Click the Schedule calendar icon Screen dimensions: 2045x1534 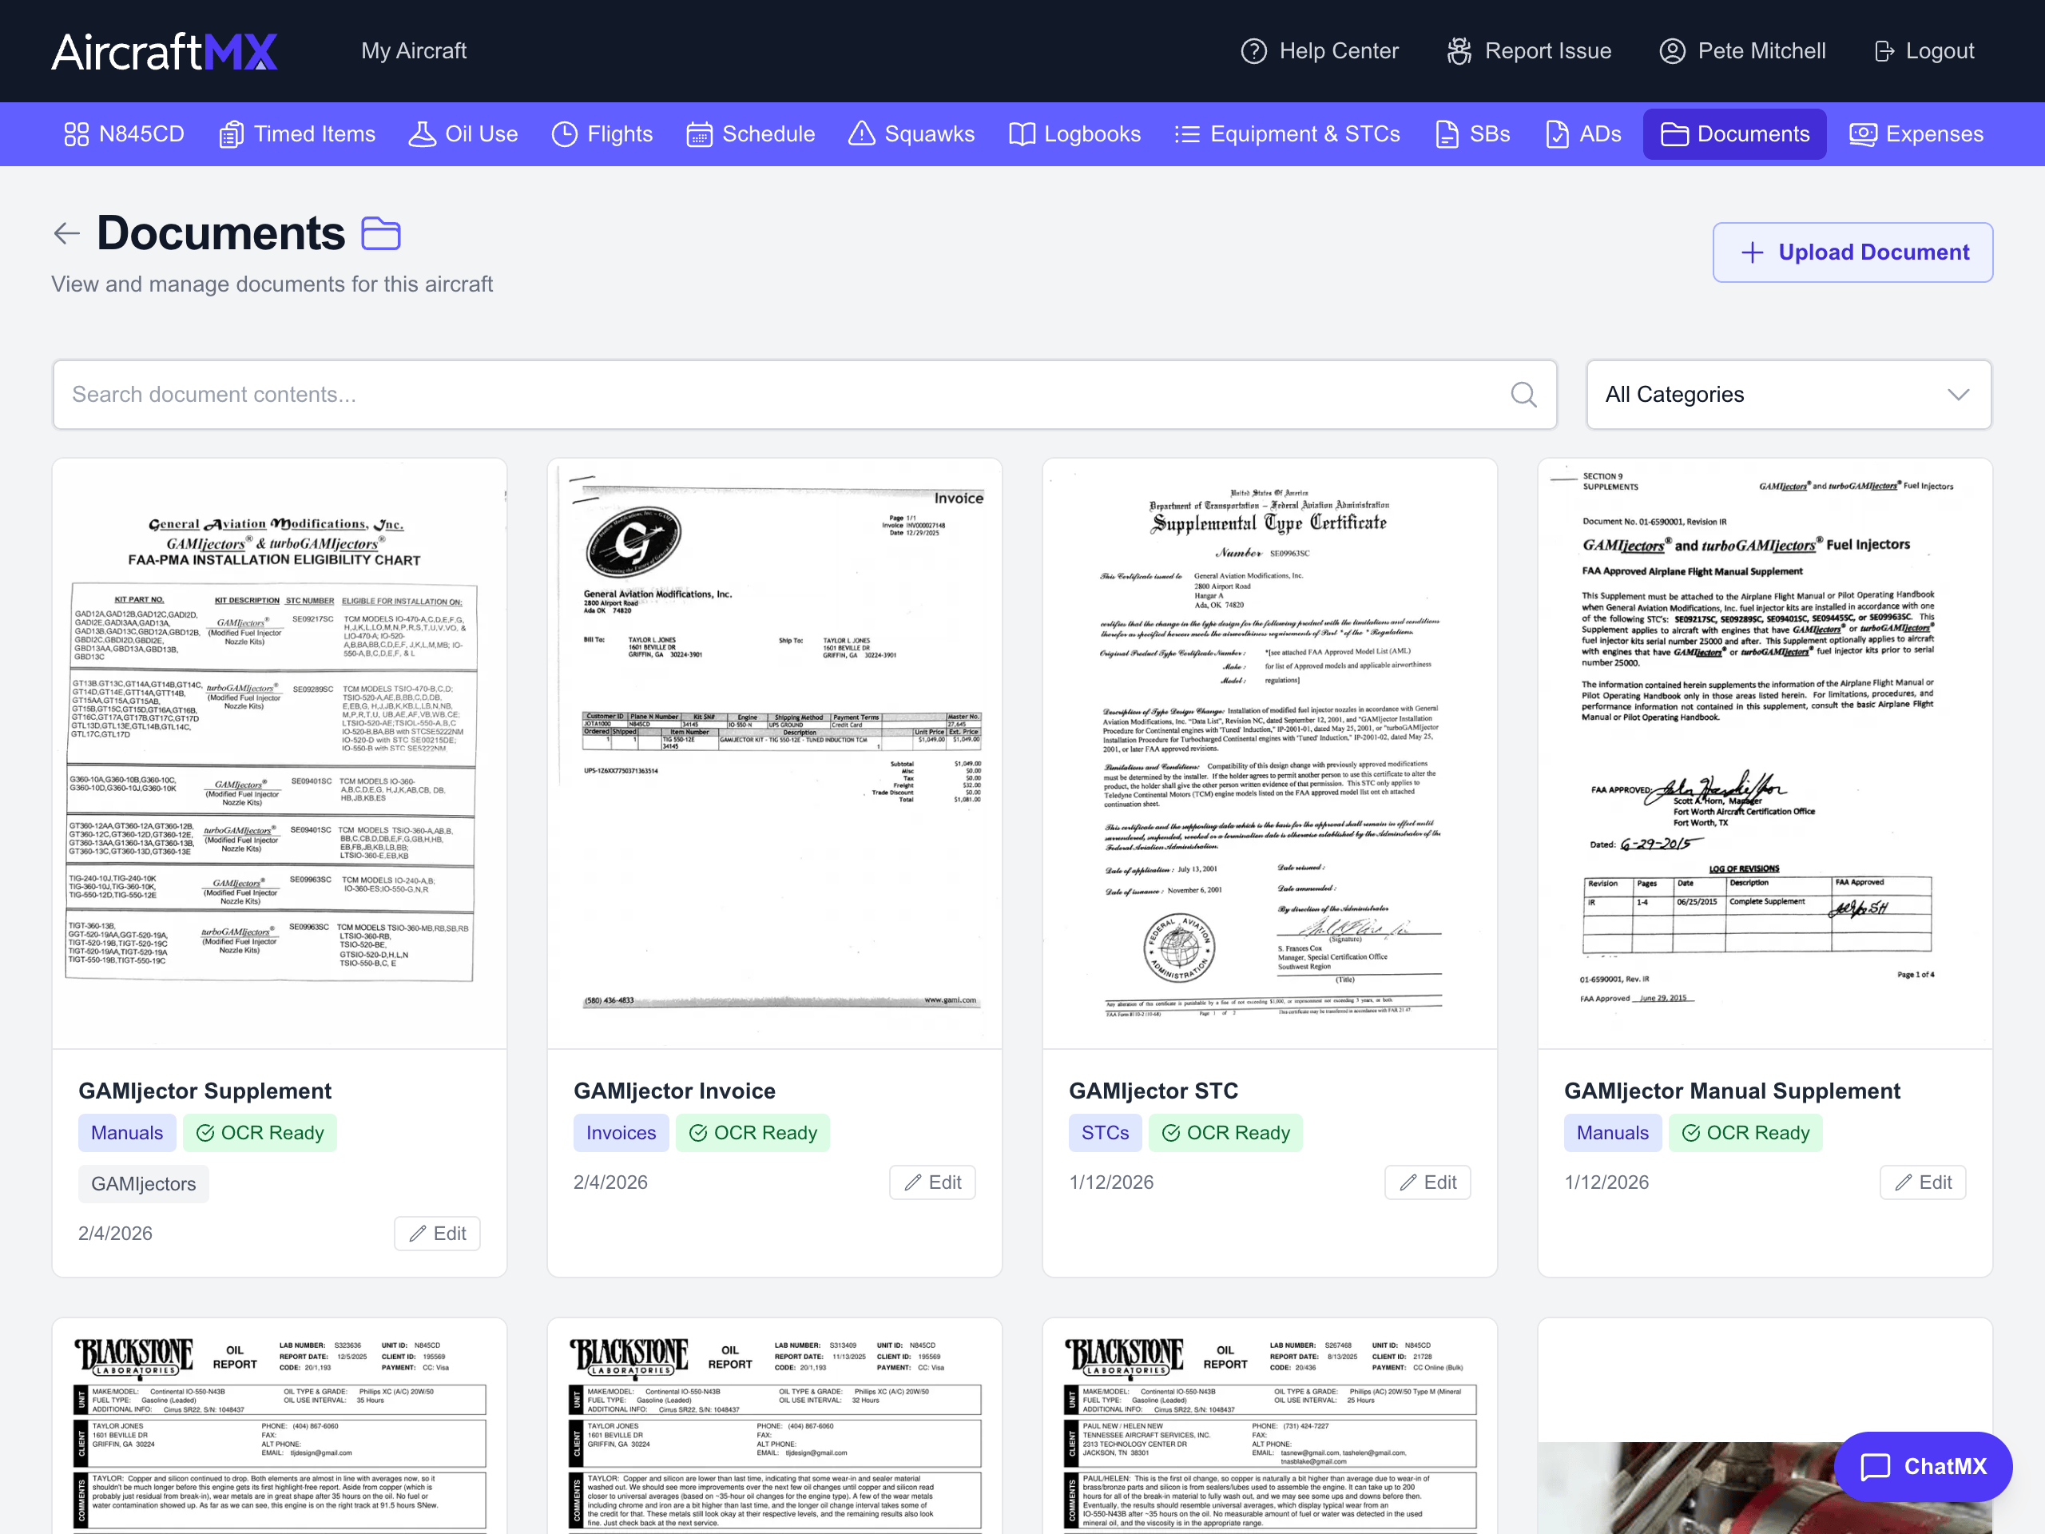[x=699, y=134]
